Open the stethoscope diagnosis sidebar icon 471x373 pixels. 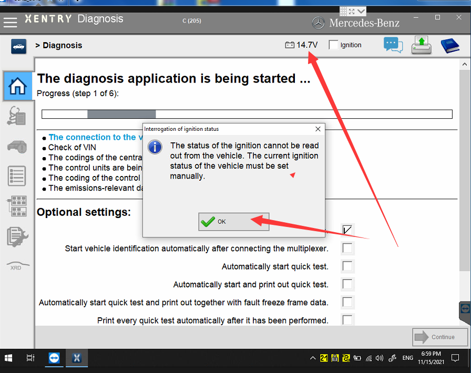coord(17,116)
